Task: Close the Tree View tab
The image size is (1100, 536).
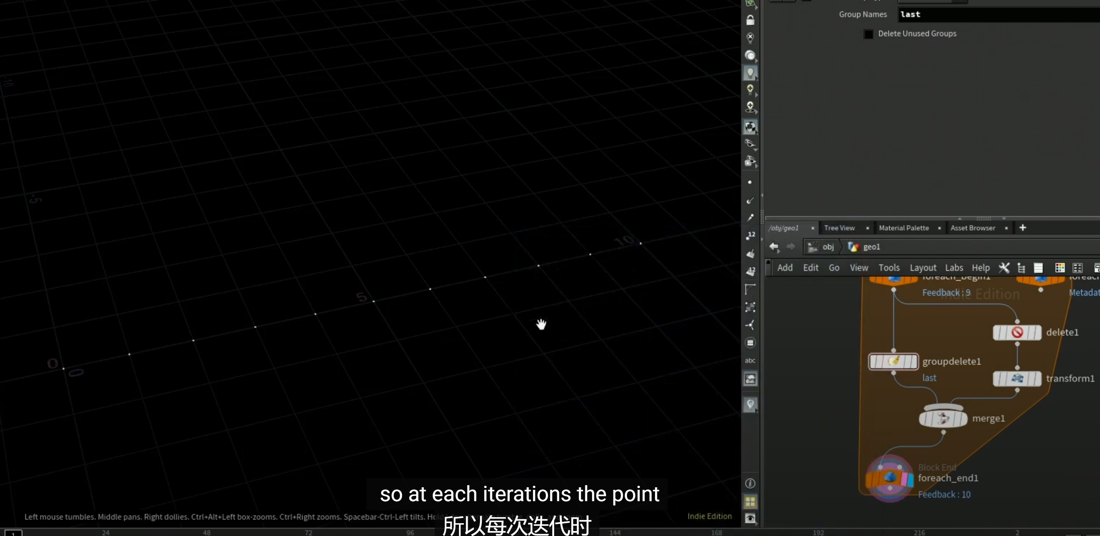Action: tap(867, 228)
